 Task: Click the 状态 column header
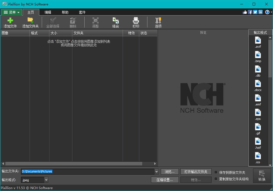pos(148,33)
